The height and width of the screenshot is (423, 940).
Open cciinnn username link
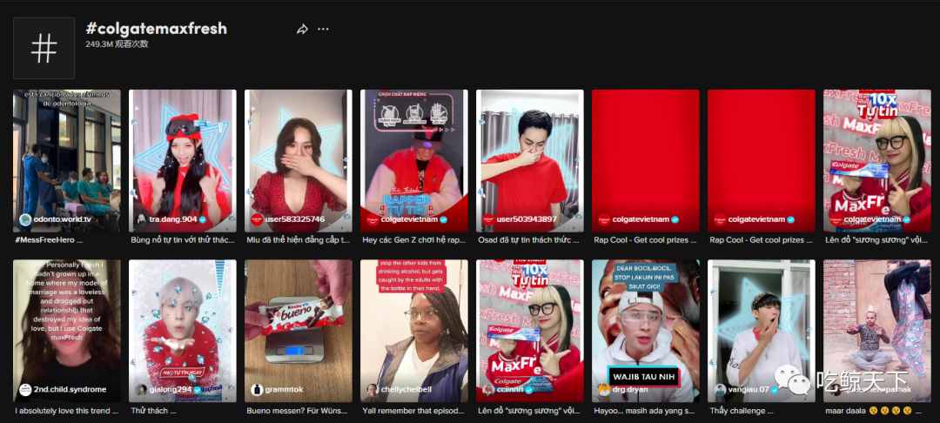[509, 389]
